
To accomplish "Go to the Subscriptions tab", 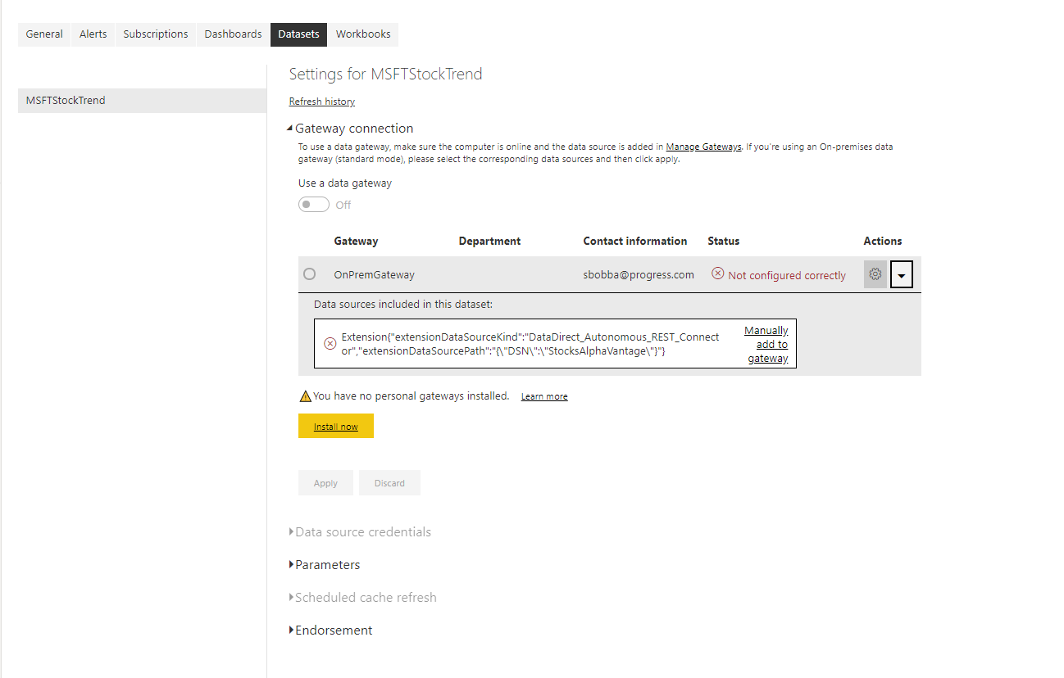I will pyautogui.click(x=156, y=34).
